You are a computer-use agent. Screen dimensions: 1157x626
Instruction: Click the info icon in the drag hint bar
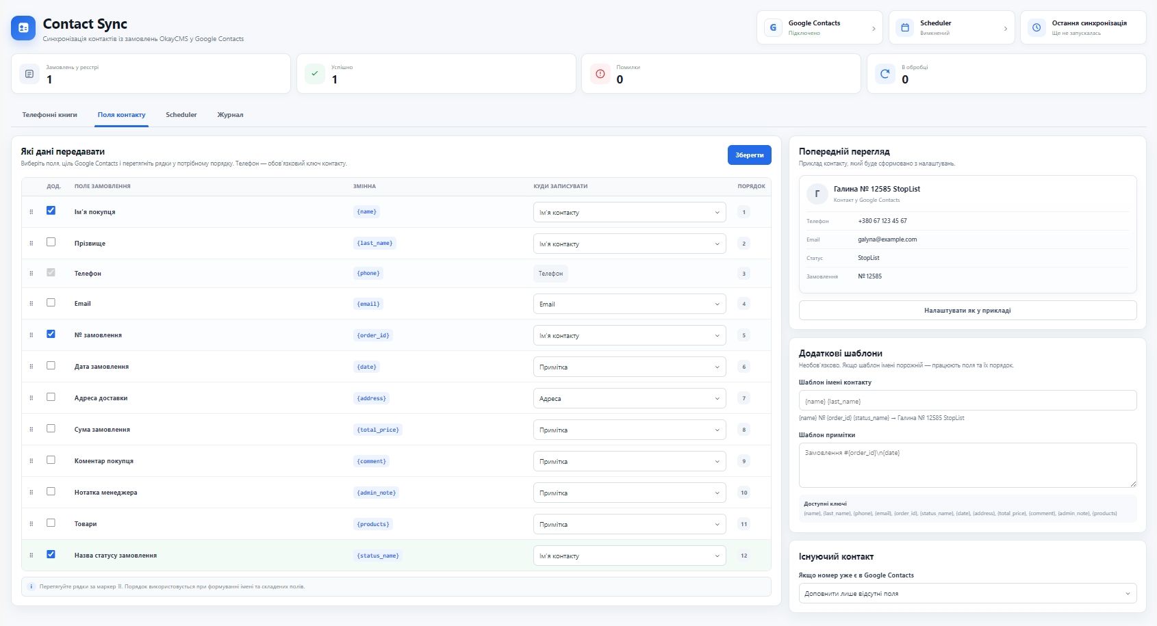[x=31, y=586]
